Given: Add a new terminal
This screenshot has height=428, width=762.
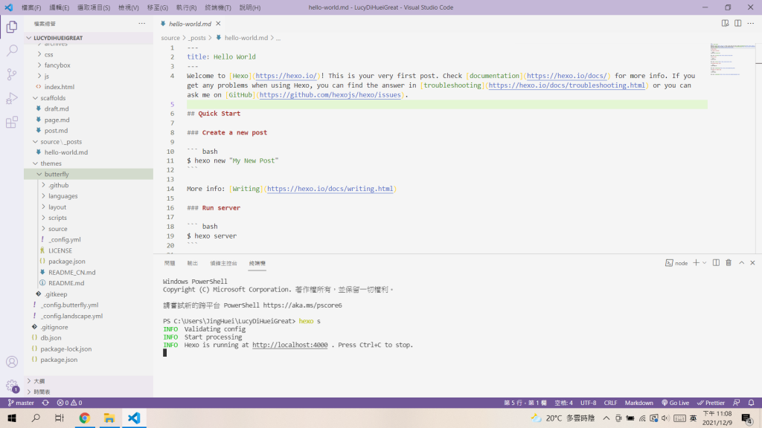Looking at the screenshot, I should click(696, 262).
